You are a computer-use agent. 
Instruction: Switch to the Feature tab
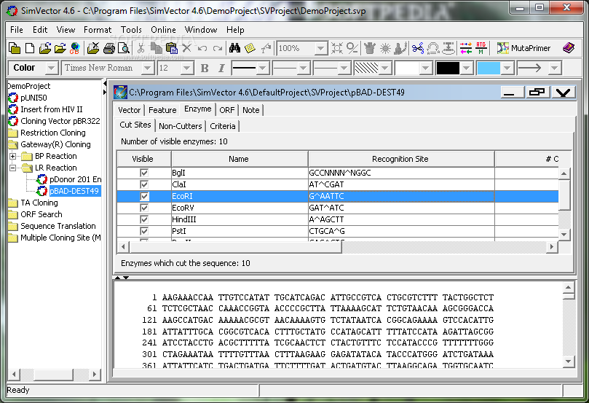(162, 110)
